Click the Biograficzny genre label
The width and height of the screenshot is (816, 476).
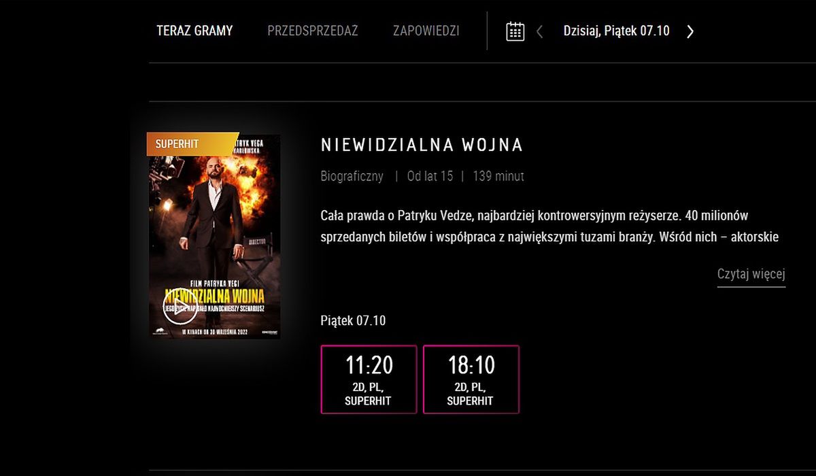click(352, 177)
